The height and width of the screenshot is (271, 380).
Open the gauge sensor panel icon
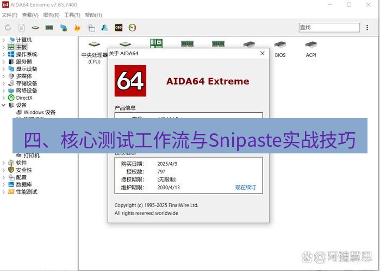(x=132, y=28)
